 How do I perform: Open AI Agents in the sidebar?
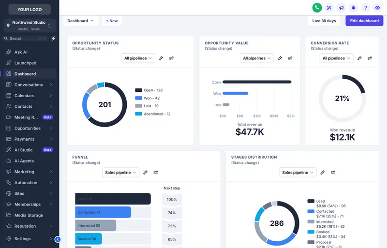click(x=30, y=160)
